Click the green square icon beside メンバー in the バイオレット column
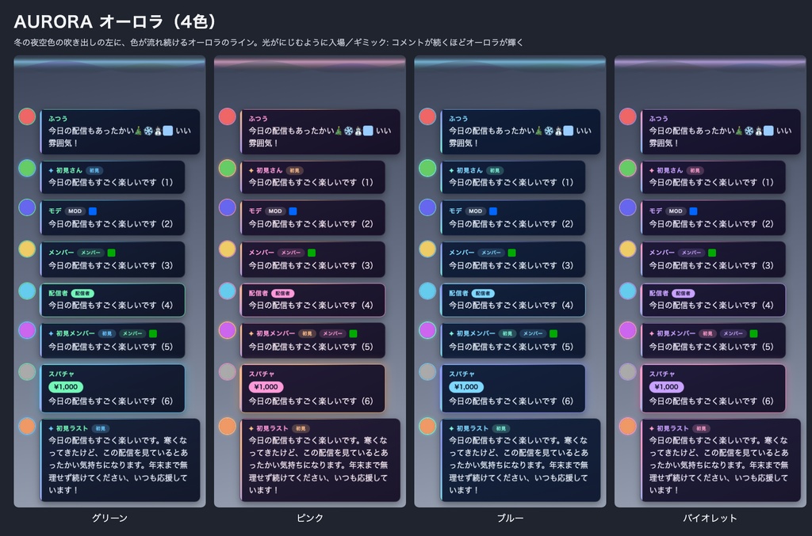This screenshot has height=536, width=812. [712, 253]
